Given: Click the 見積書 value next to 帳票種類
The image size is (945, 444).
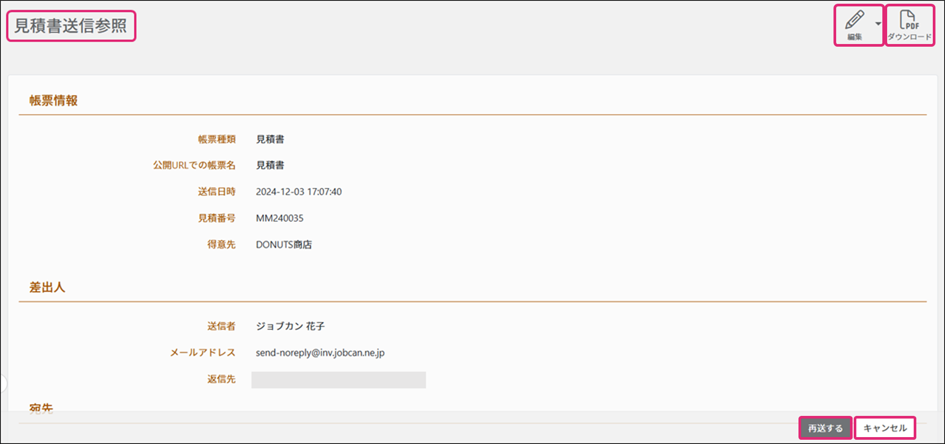Looking at the screenshot, I should point(270,140).
